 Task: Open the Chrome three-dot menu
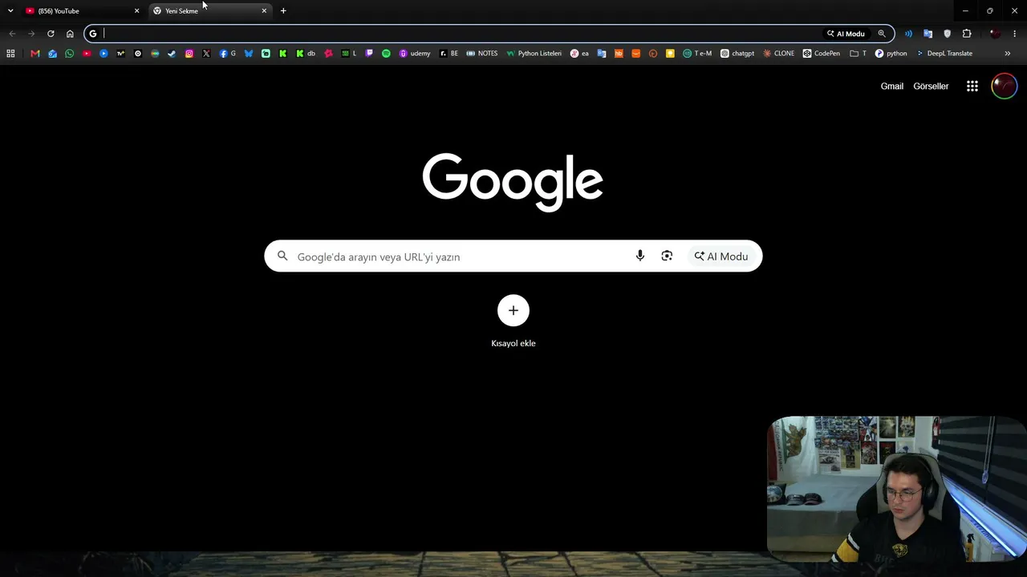pos(1016,34)
